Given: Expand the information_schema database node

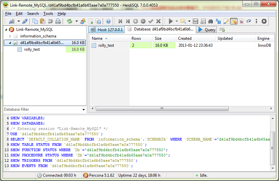Looking at the screenshot, I should pyautogui.click(x=10, y=36).
